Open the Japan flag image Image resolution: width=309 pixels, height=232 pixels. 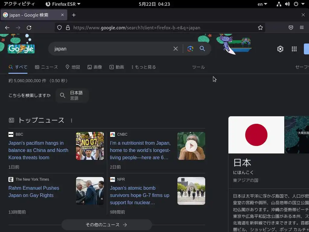(x=256, y=135)
